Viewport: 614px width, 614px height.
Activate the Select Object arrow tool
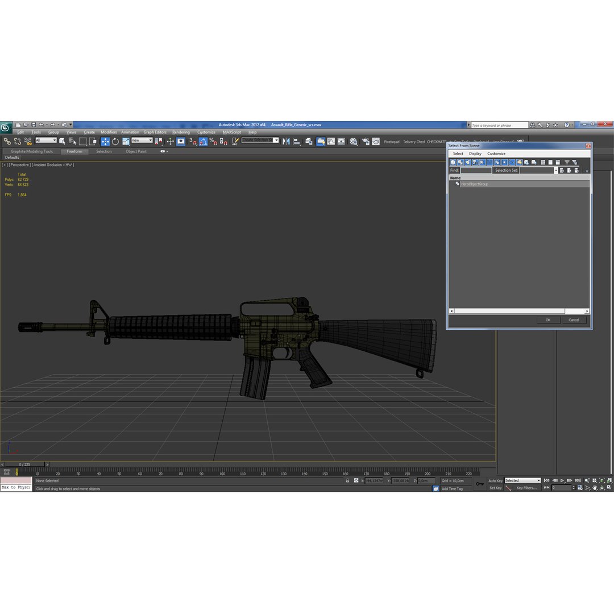pos(62,142)
